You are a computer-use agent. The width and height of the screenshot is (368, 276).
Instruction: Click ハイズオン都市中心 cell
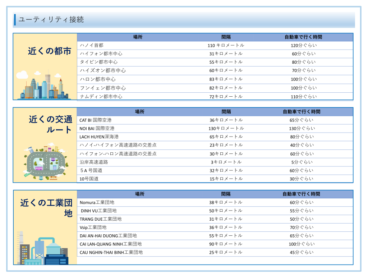[x=103, y=70]
